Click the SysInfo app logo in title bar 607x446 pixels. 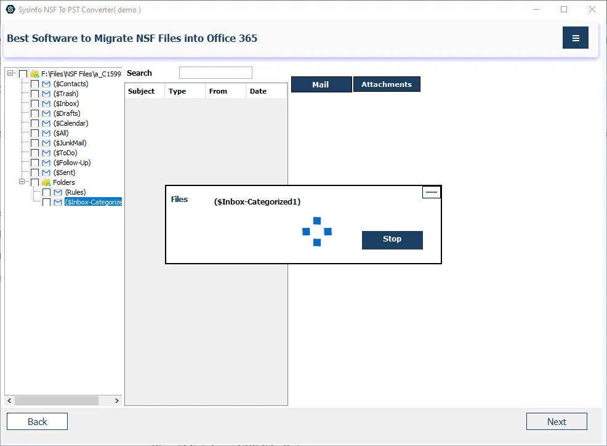tap(10, 9)
